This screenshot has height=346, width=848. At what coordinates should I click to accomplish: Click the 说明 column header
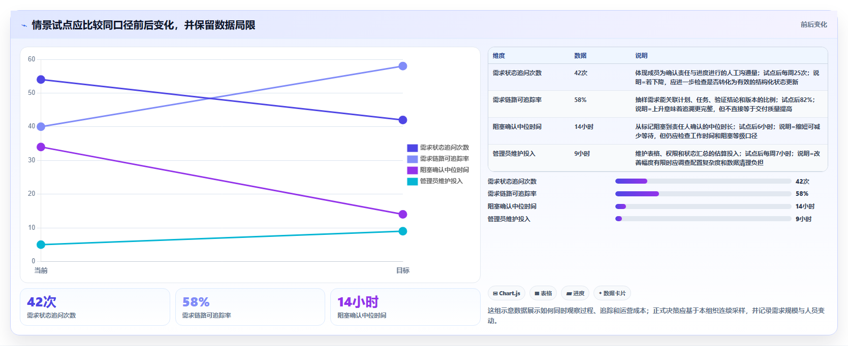(641, 56)
